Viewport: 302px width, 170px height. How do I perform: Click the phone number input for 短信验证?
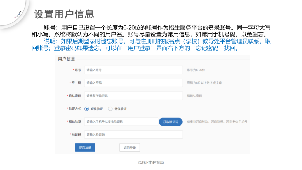click(x=120, y=122)
